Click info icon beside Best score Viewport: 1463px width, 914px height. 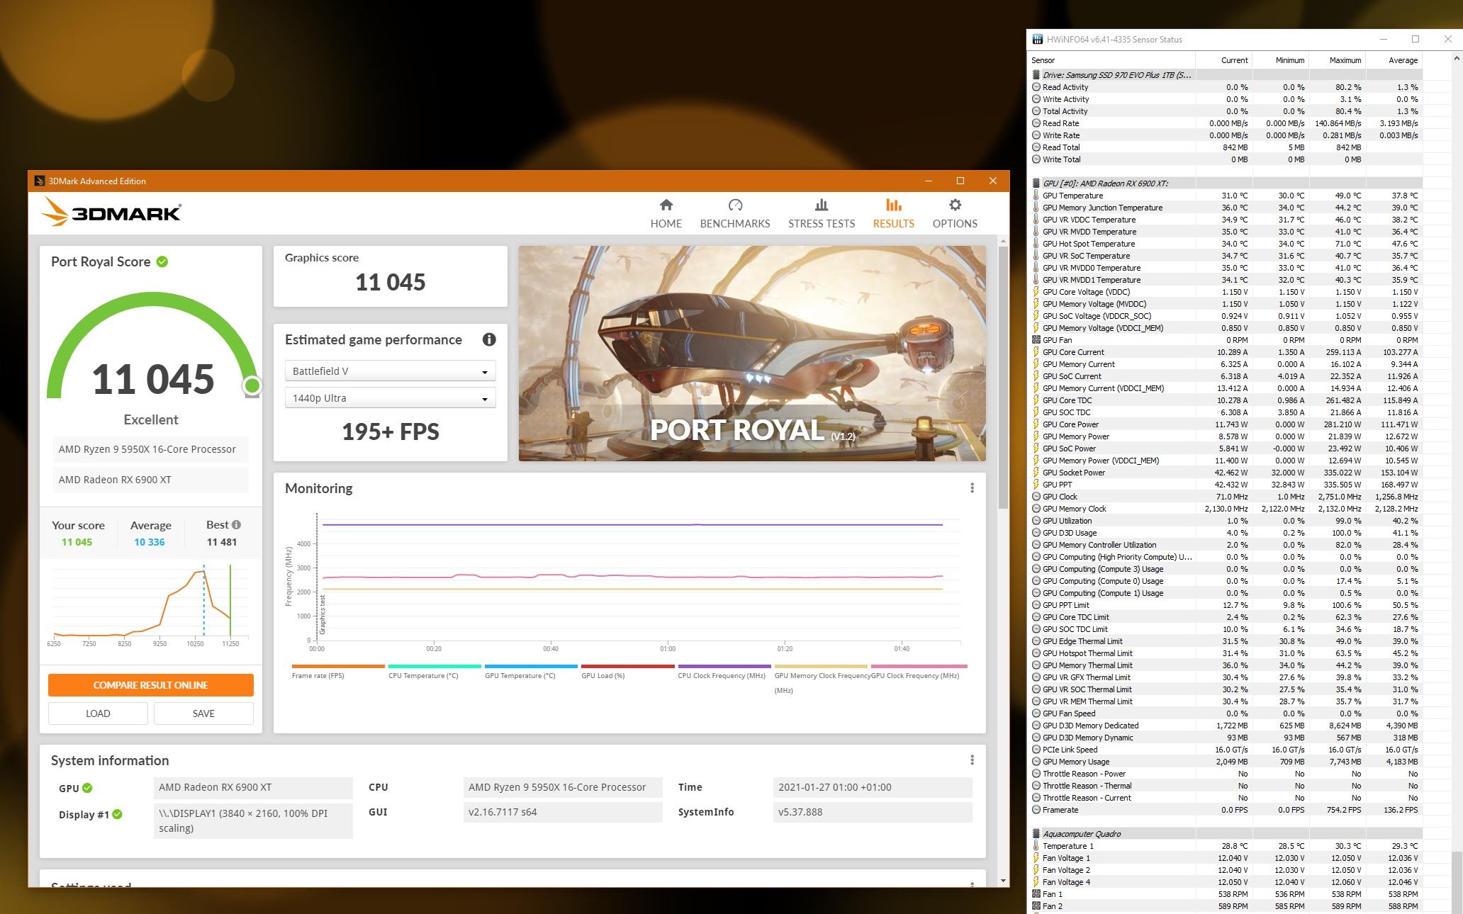tap(236, 525)
